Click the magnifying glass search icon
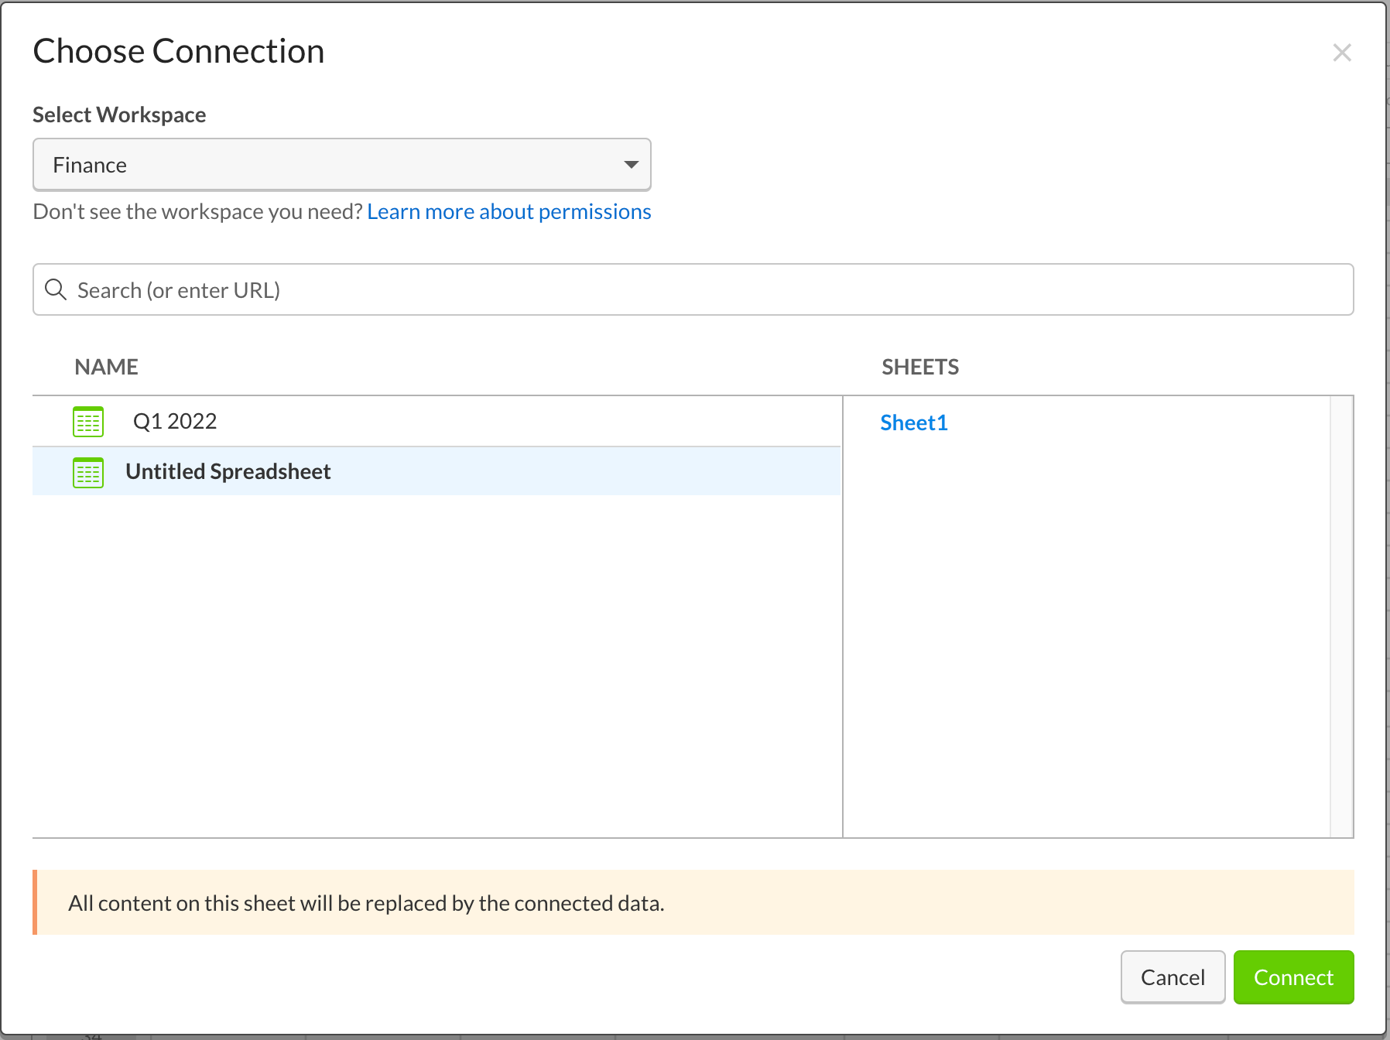The height and width of the screenshot is (1040, 1390). pyautogui.click(x=55, y=289)
